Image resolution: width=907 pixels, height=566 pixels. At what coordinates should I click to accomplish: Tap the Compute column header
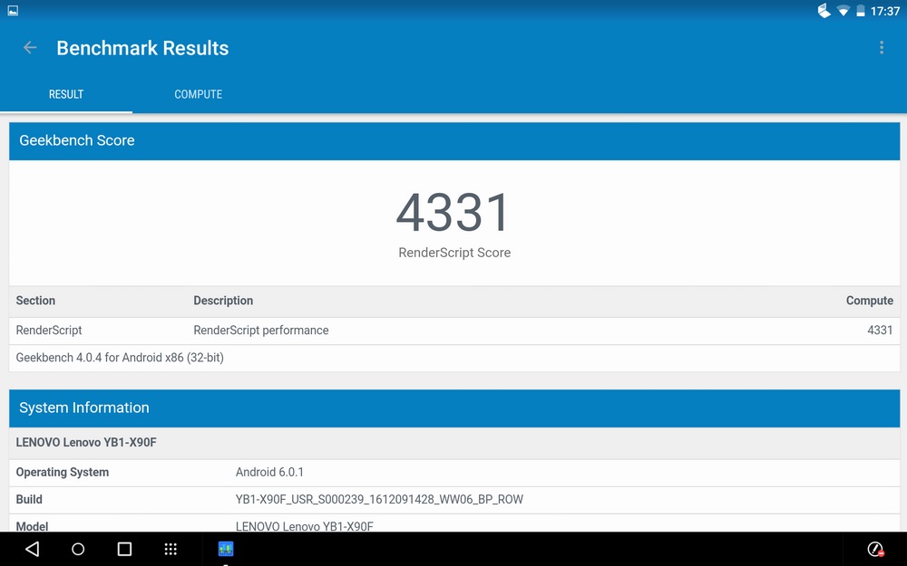870,301
